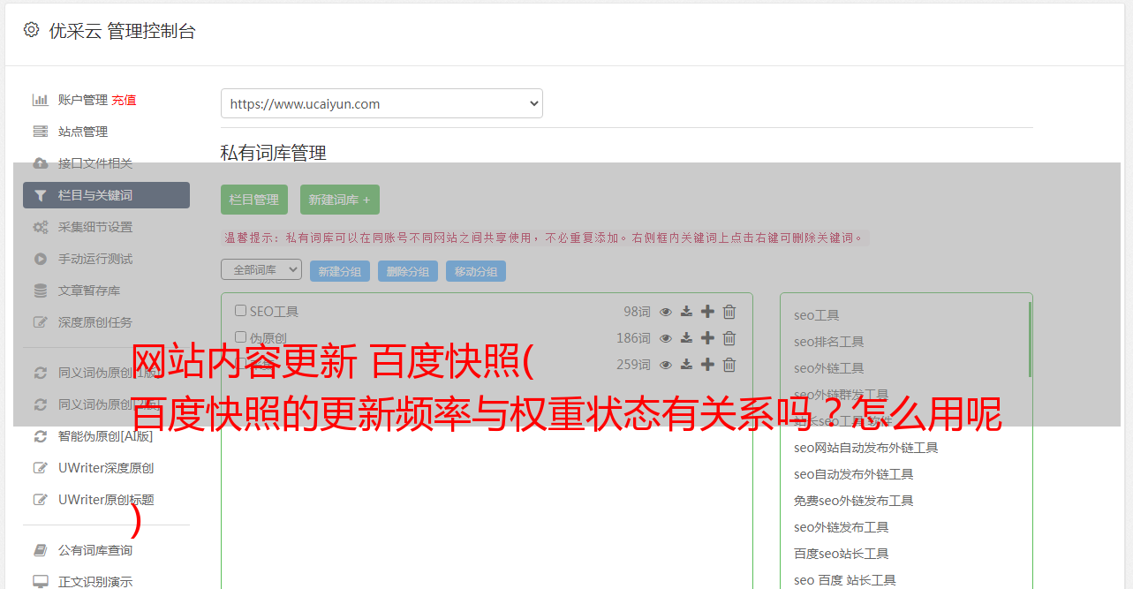Select keyword seo自动发布外链工具
Image resolution: width=1133 pixels, height=589 pixels.
[x=854, y=474]
